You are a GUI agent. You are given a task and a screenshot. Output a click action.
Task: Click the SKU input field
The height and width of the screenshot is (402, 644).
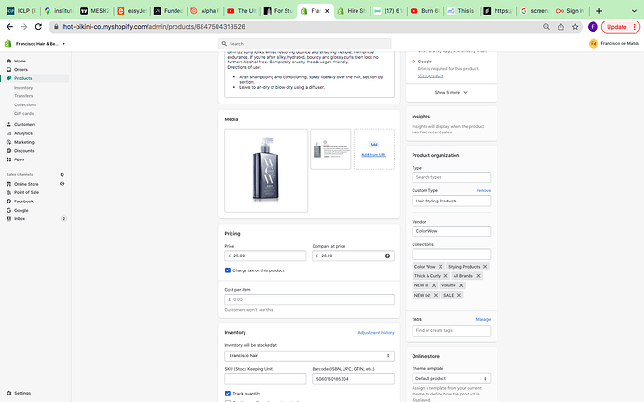click(265, 379)
